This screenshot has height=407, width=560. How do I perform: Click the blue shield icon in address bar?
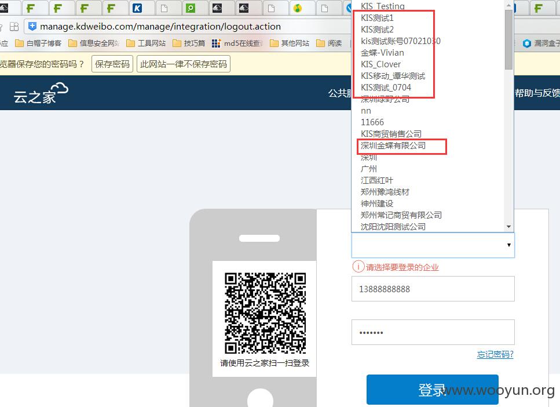pyautogui.click(x=32, y=26)
